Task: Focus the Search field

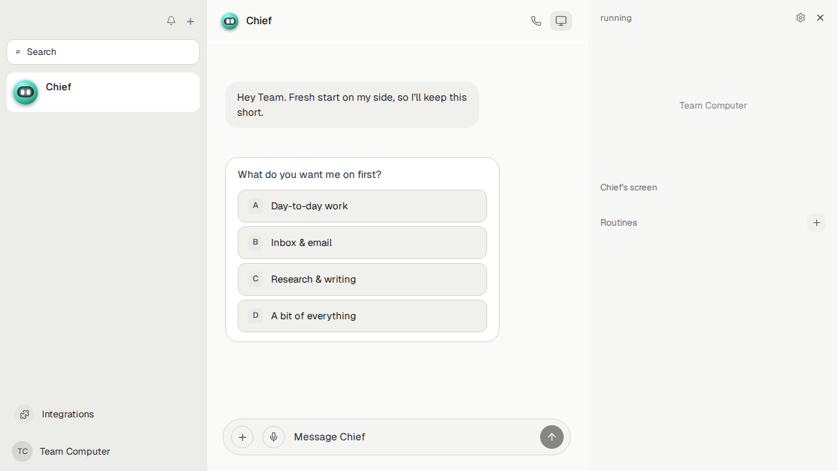Action: coord(103,52)
